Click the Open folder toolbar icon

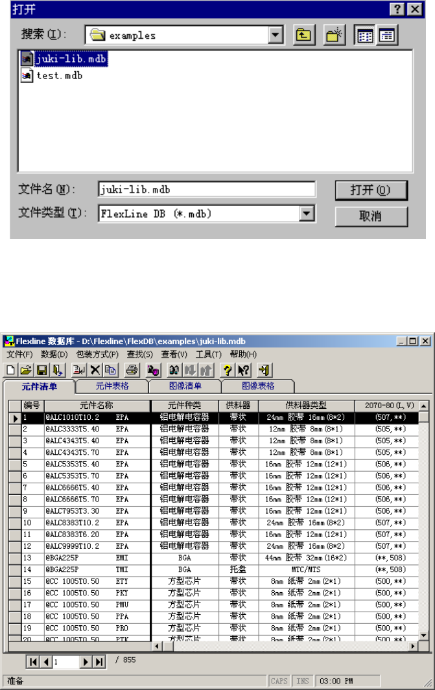pyautogui.click(x=26, y=370)
